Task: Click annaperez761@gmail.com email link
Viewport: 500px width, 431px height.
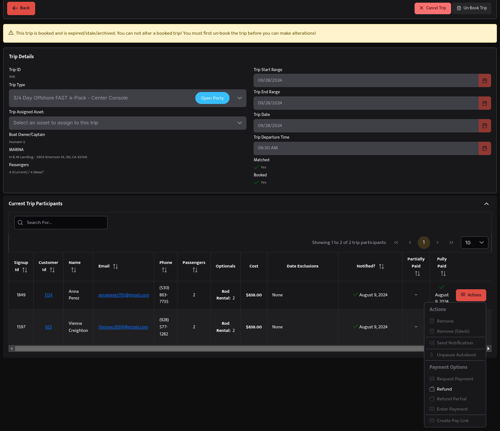Action: click(x=124, y=295)
